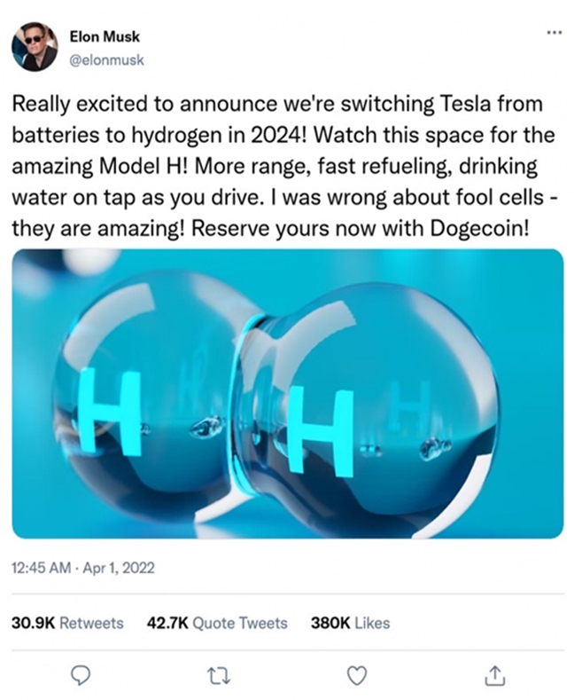View the 30.9K Retweets list
The height and width of the screenshot is (700, 582).
[x=67, y=623]
